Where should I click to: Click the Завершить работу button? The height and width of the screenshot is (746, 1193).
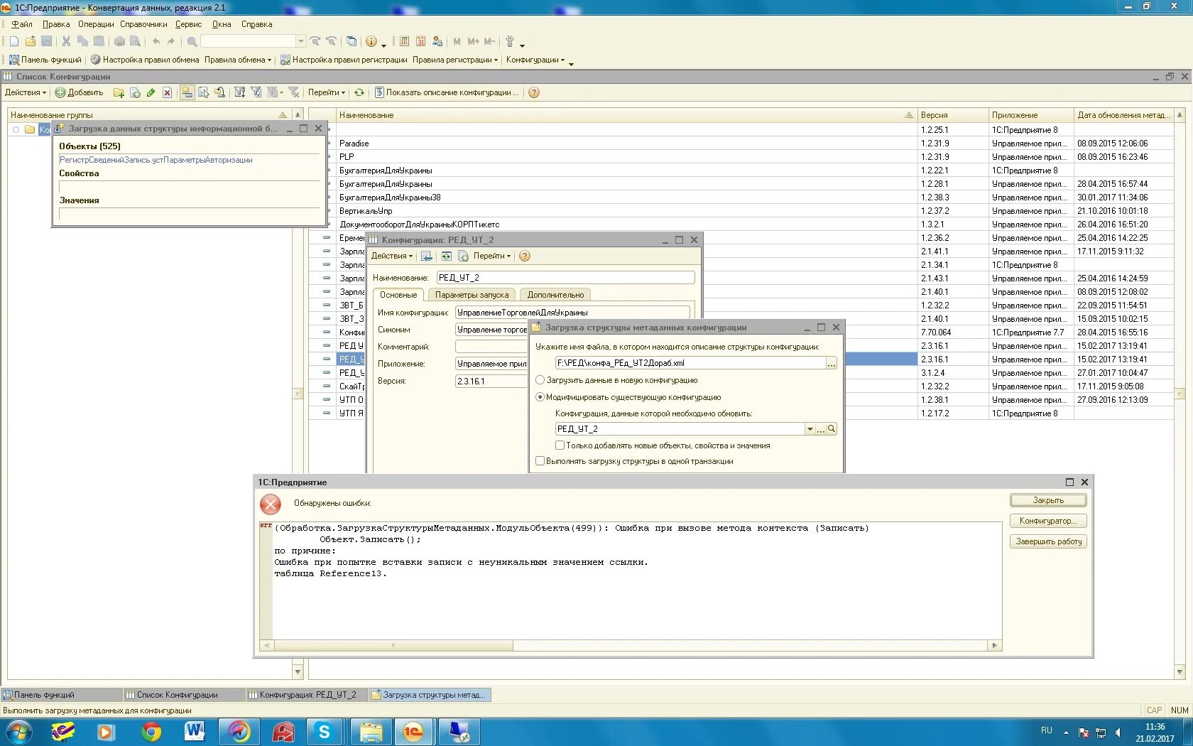[x=1048, y=541]
